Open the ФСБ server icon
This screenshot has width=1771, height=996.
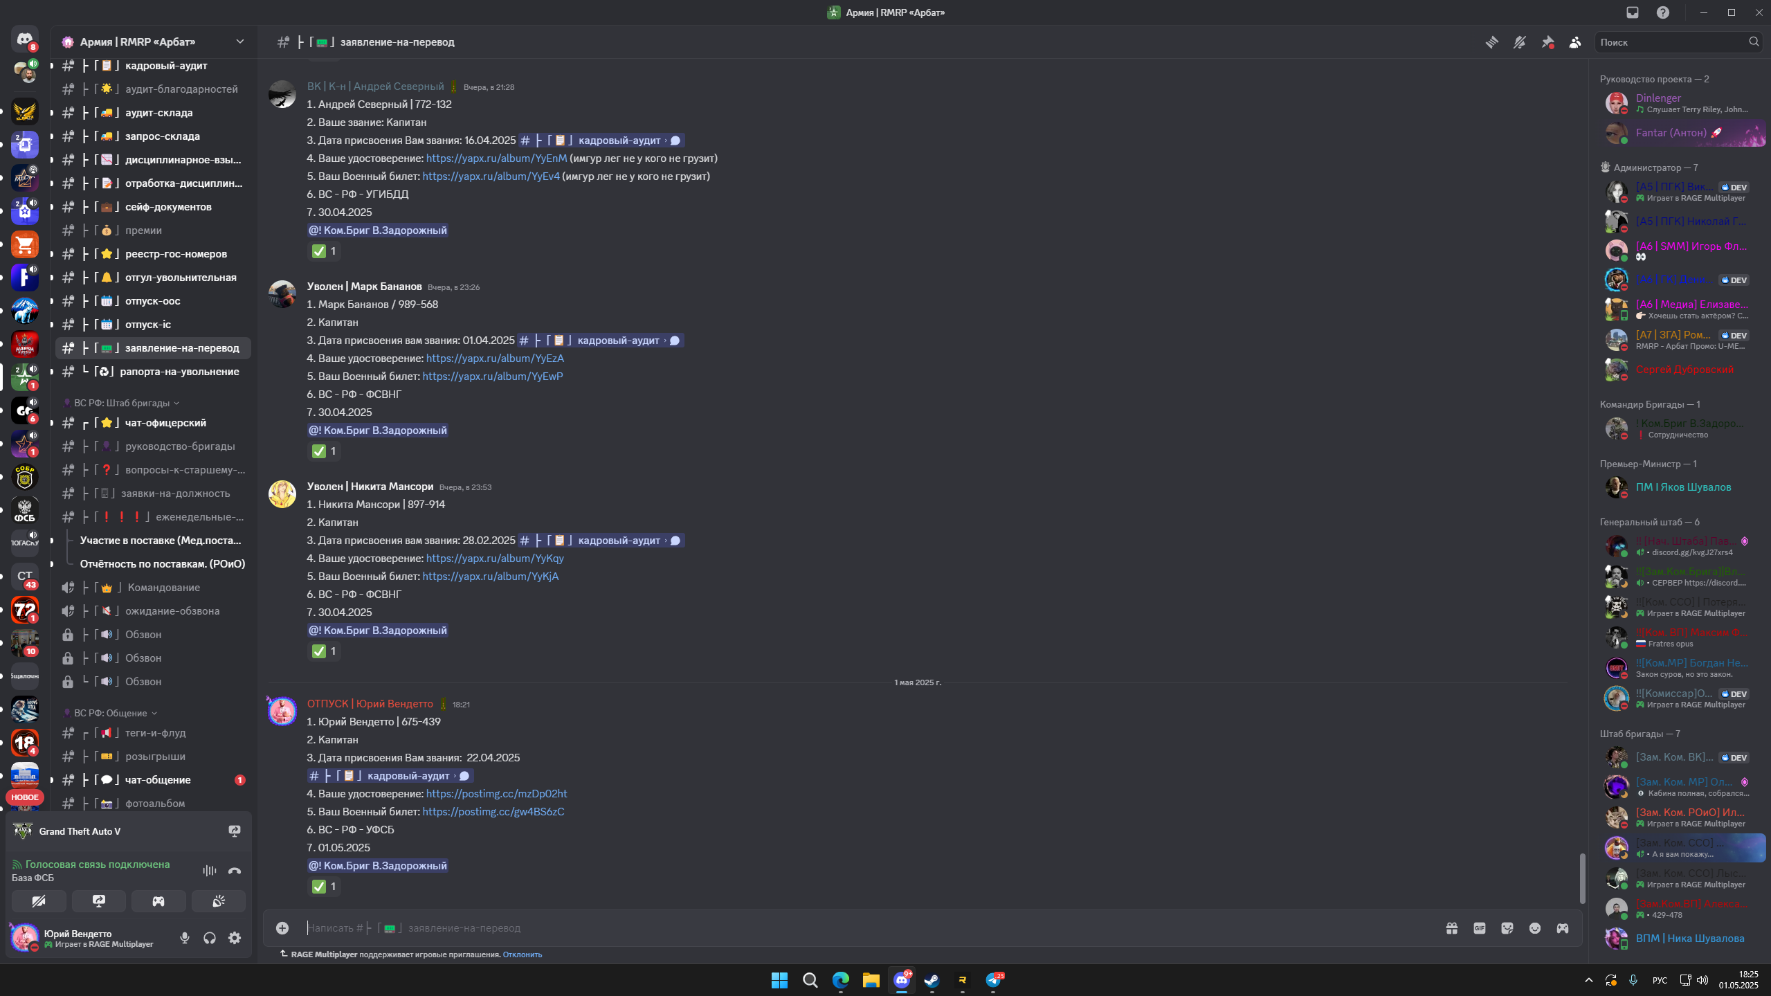point(25,510)
